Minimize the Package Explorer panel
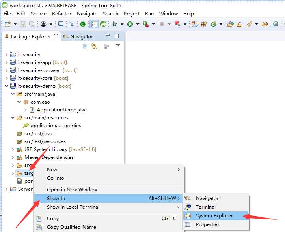This screenshot has width=285, height=232. click(108, 35)
